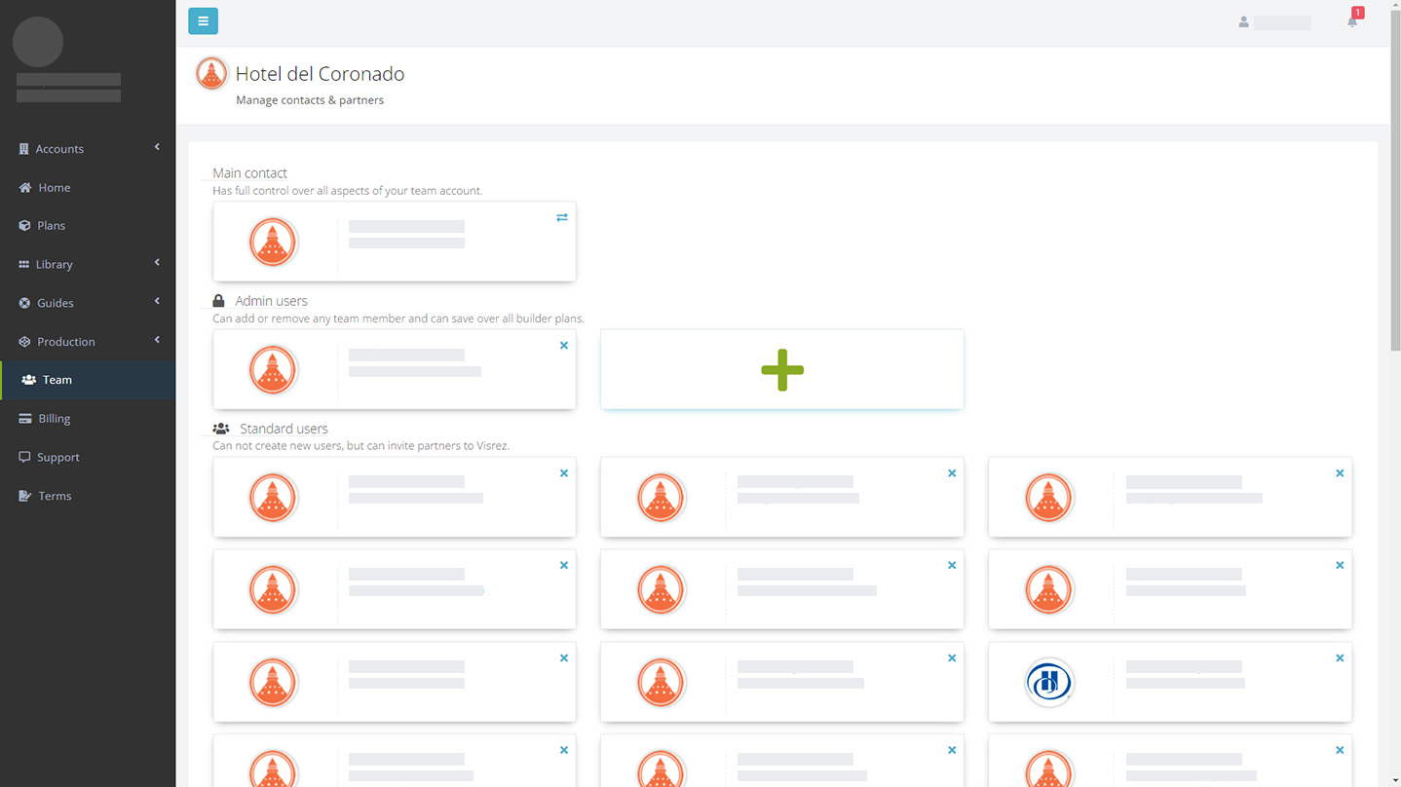
Task: Click the Billing credit card icon
Action: 24,419
